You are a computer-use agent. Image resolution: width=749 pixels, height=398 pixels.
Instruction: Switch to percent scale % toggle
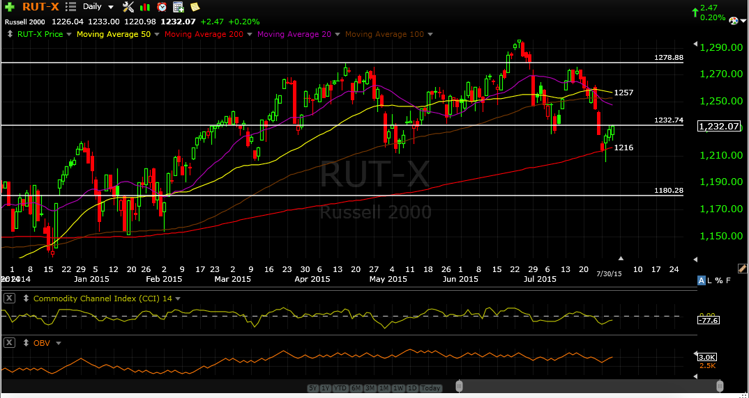(719, 280)
